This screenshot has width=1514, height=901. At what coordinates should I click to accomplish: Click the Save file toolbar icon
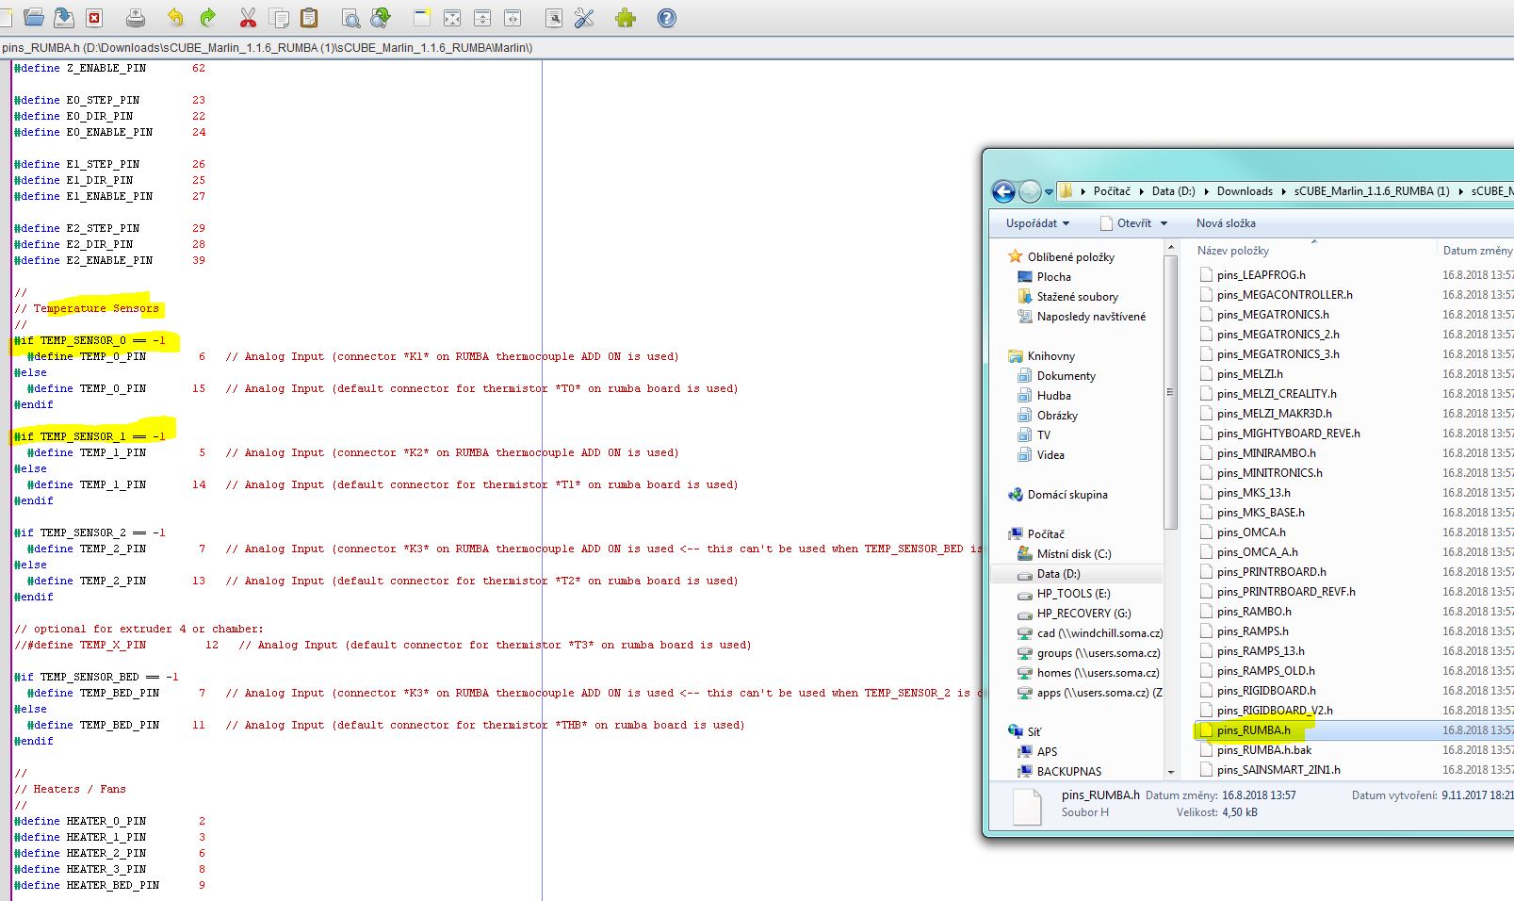(64, 17)
